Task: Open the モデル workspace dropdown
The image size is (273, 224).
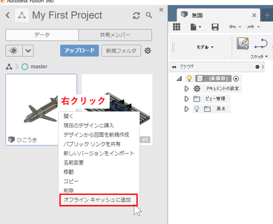Action: pos(205,47)
